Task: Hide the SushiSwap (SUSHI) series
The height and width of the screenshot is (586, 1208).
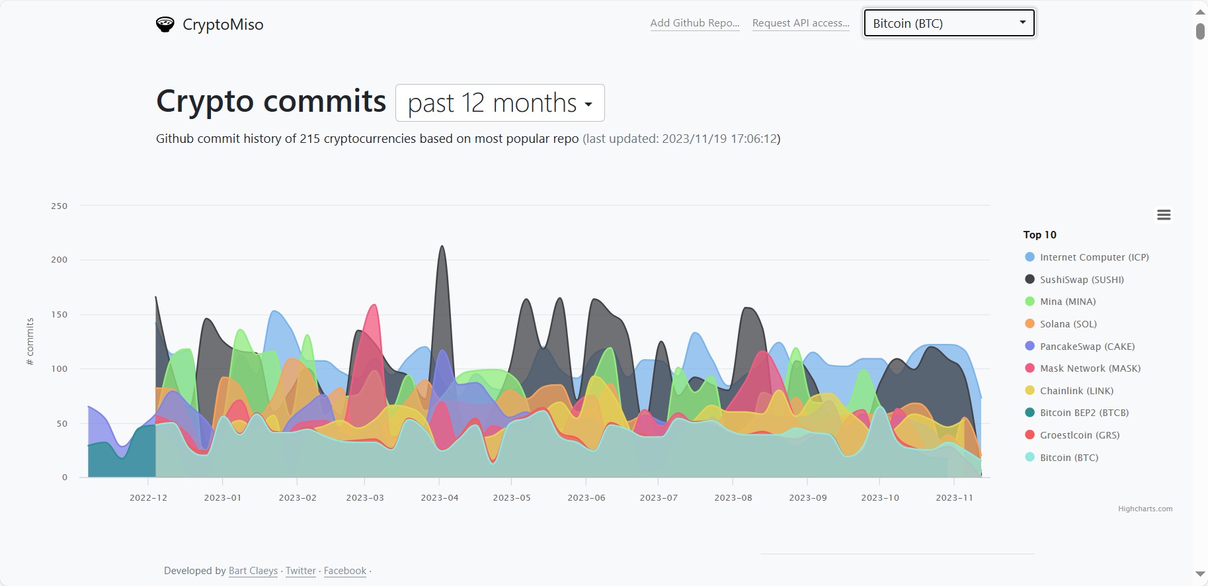Action: [x=1081, y=280]
